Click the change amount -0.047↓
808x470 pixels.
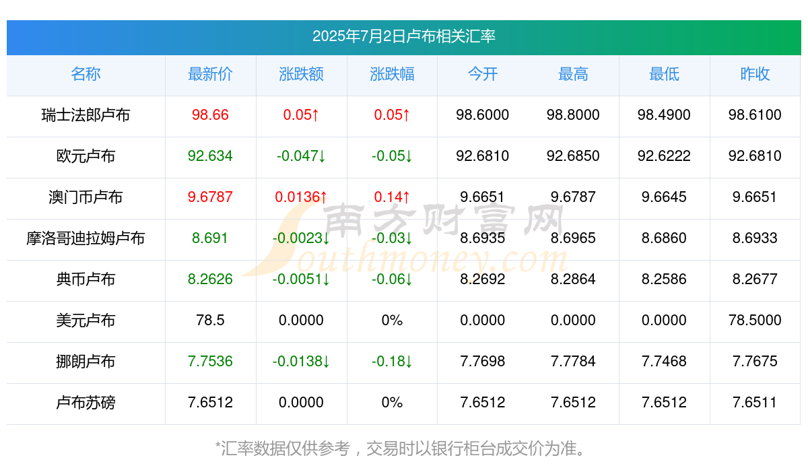click(301, 156)
